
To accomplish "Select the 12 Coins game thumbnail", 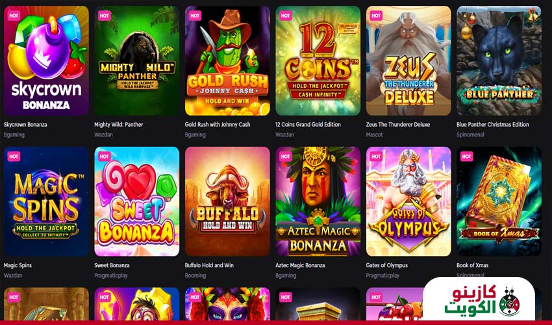I will coord(318,60).
